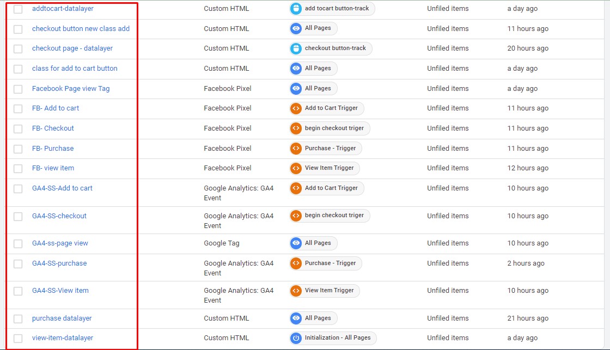Screen dimensions: 610x350
Task: Open the checkout page - datalayer tag
Action: (x=72, y=48)
